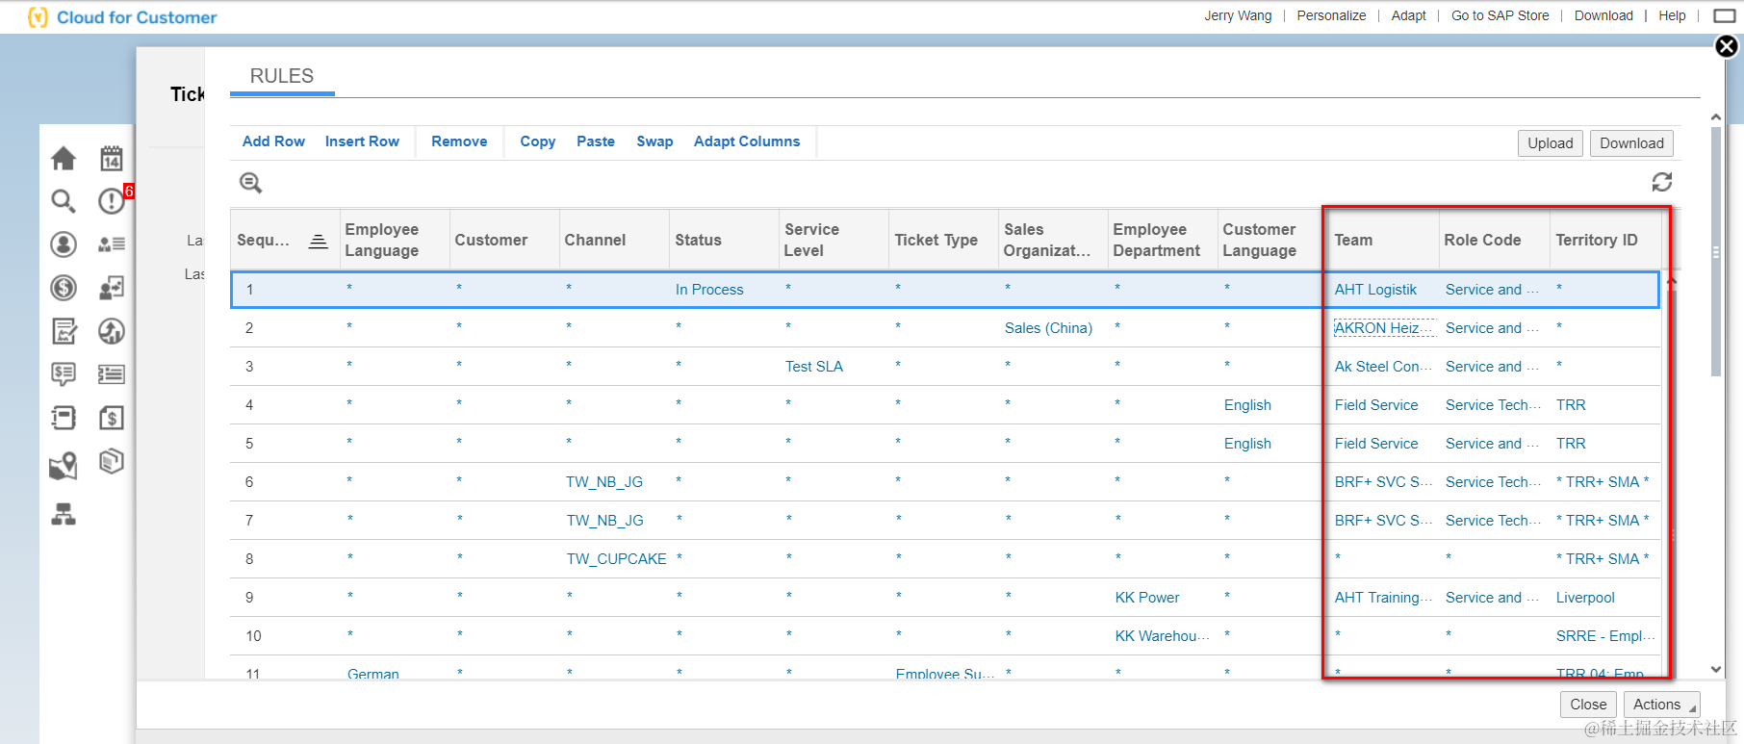The height and width of the screenshot is (744, 1744).
Task: Open the Personalize menu
Action: pyautogui.click(x=1331, y=15)
